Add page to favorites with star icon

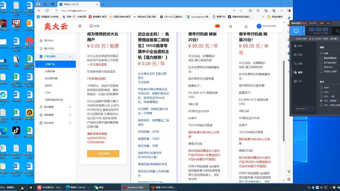[241, 10]
